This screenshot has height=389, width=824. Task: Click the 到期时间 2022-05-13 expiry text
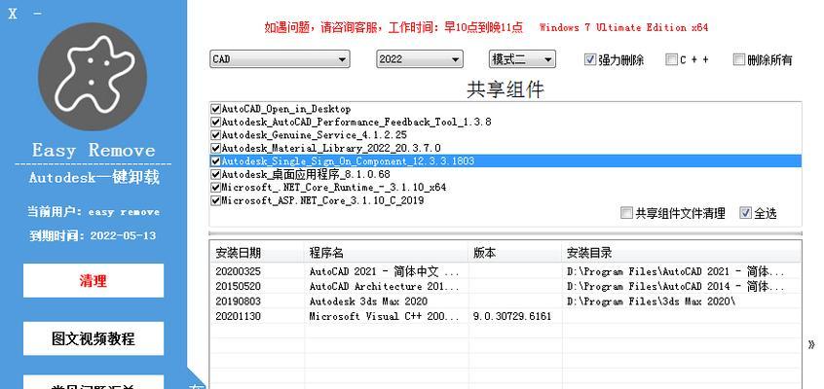(93, 235)
